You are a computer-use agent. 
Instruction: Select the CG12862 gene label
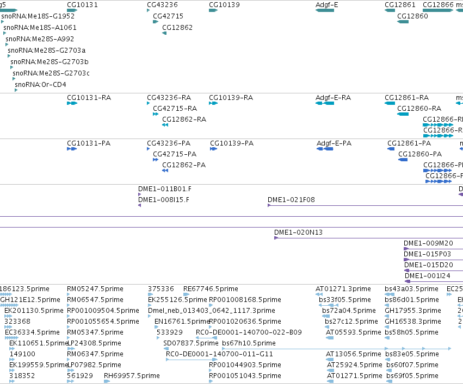(x=177, y=27)
